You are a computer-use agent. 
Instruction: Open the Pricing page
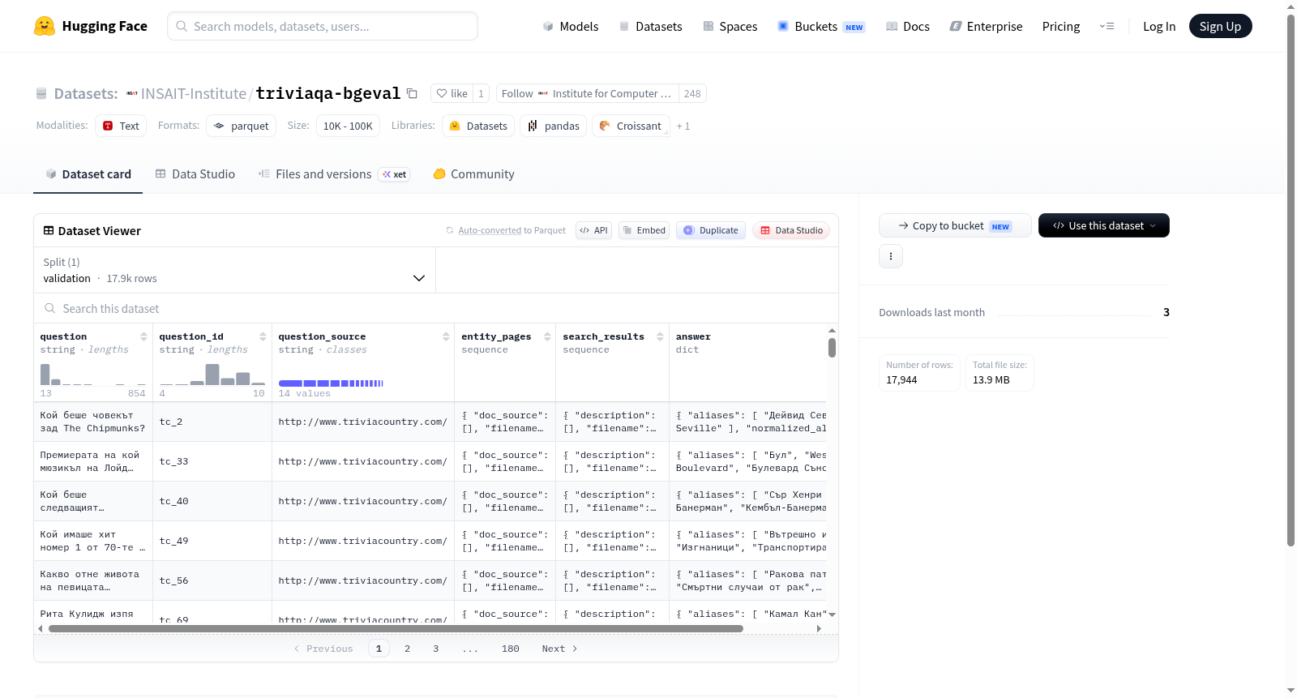tap(1061, 27)
